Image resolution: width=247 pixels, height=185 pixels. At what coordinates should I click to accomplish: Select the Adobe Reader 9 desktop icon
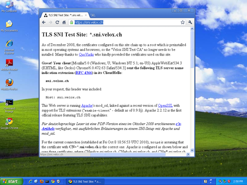tap(9, 66)
